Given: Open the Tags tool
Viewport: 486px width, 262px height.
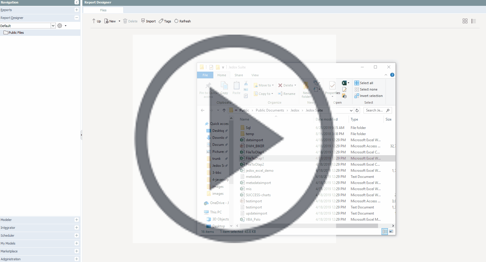Looking at the screenshot, I should [x=165, y=21].
